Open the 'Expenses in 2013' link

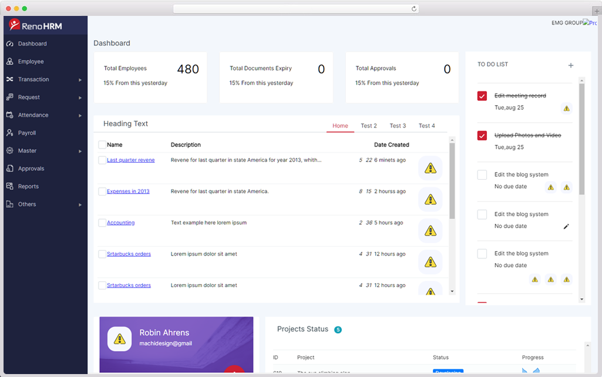pyautogui.click(x=128, y=191)
